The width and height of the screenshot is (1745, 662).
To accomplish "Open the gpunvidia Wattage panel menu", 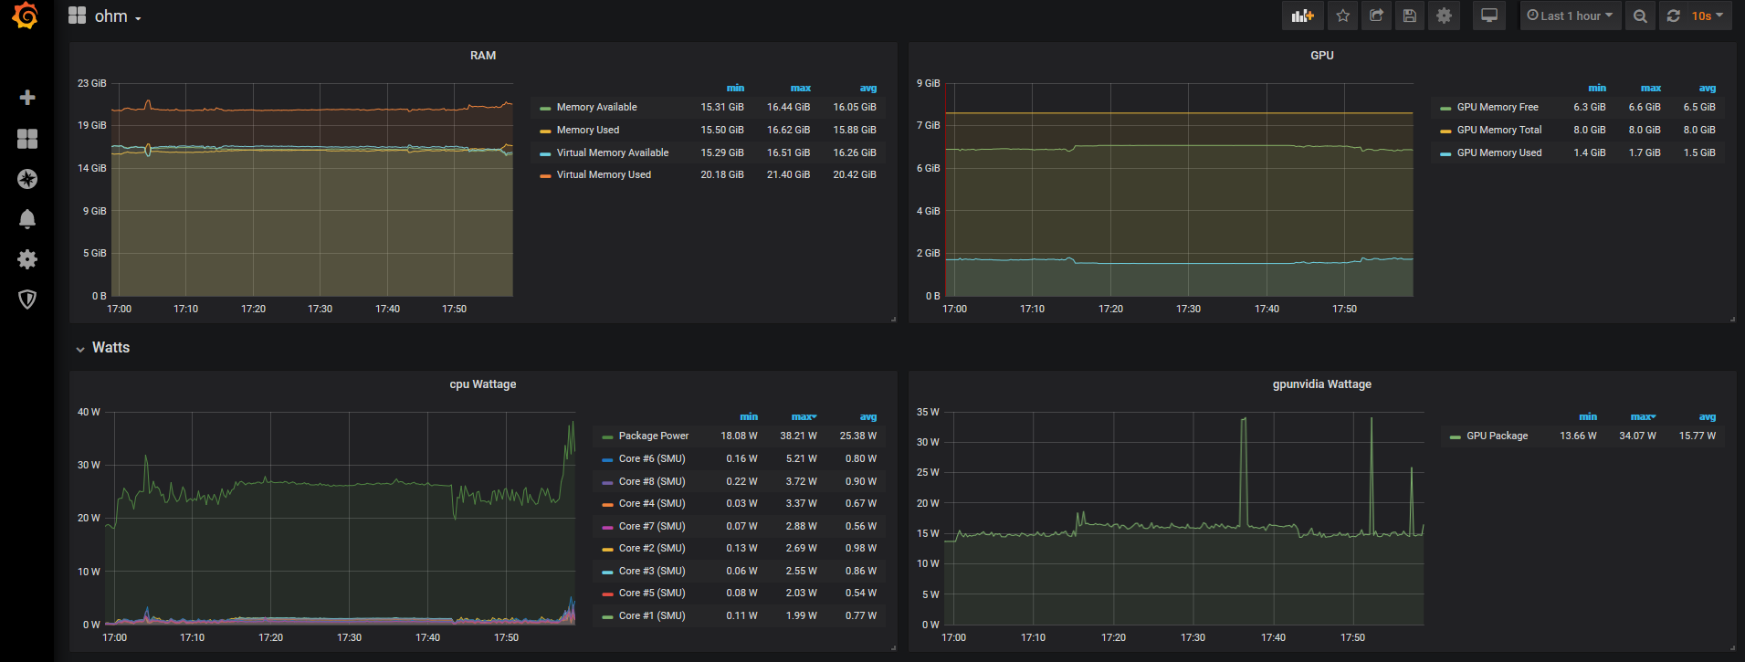I will [1321, 384].
